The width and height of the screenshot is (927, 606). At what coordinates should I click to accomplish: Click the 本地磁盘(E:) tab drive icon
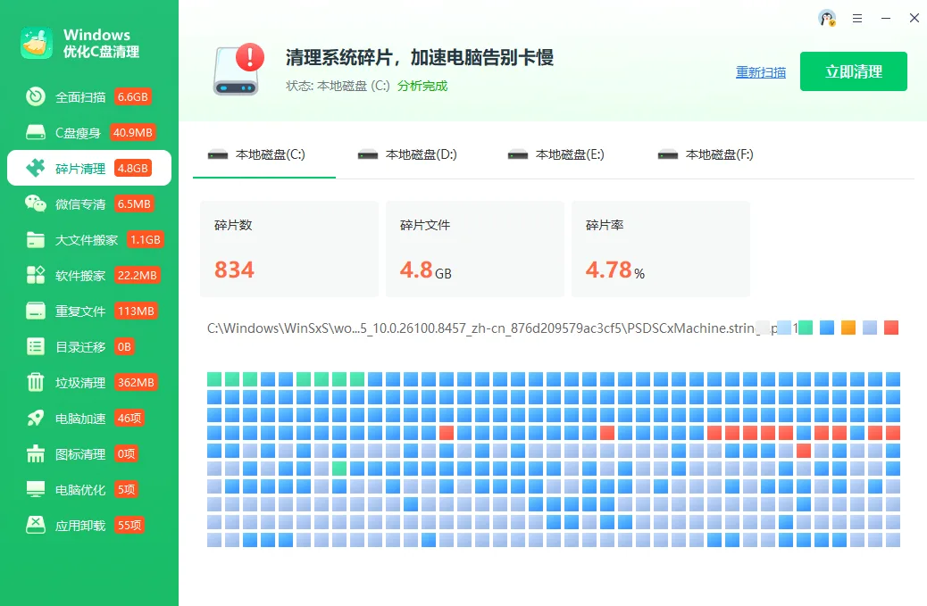click(x=518, y=155)
